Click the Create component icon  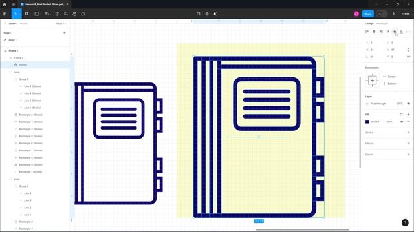[207, 14]
